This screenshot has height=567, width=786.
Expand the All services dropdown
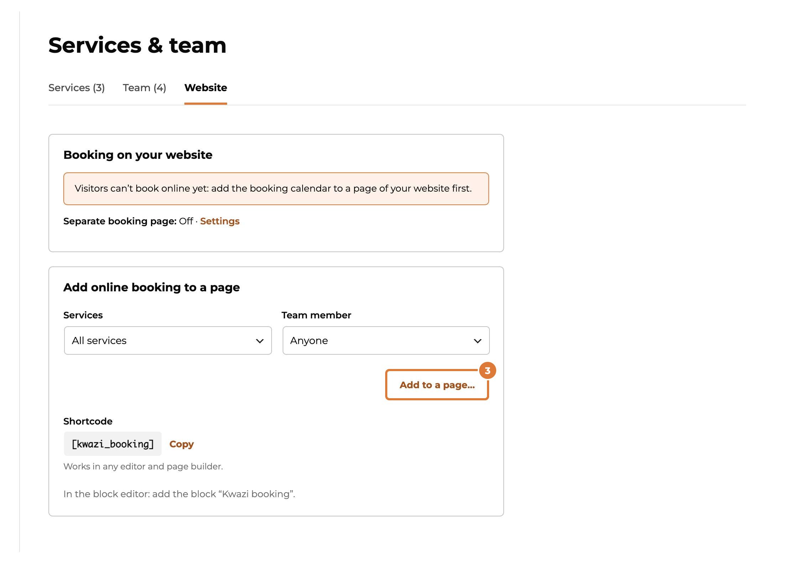[168, 340]
